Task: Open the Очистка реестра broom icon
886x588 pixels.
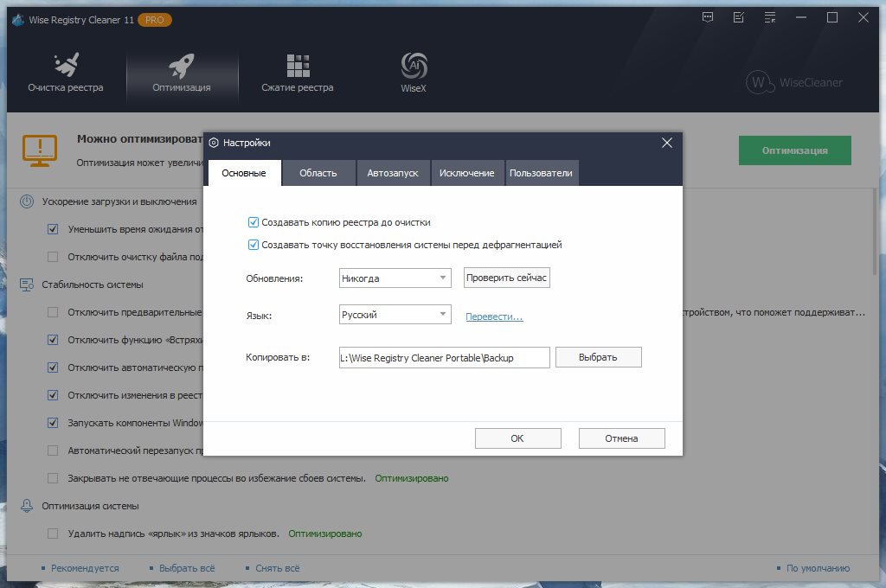Action: [x=65, y=67]
